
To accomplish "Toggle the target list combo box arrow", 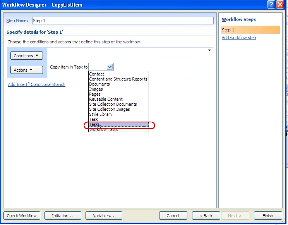I will click(x=110, y=67).
